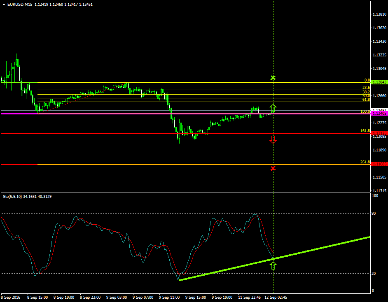Select the red down arrow below the 161.8 line

coord(273,140)
